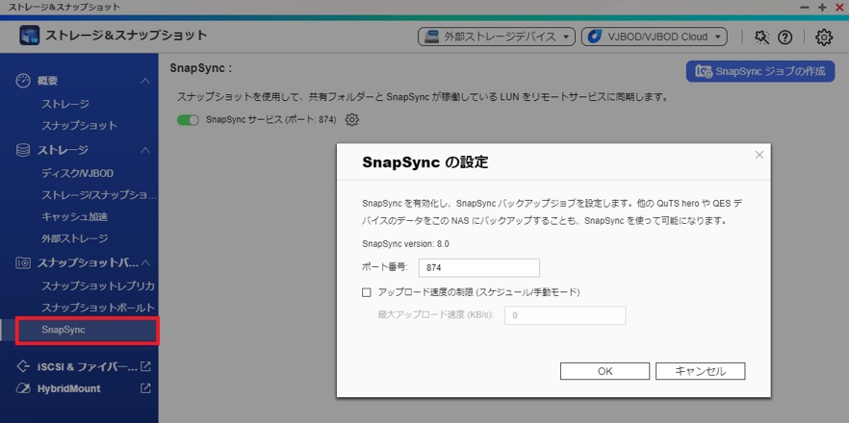Open HybridMount external link icon

(145, 388)
